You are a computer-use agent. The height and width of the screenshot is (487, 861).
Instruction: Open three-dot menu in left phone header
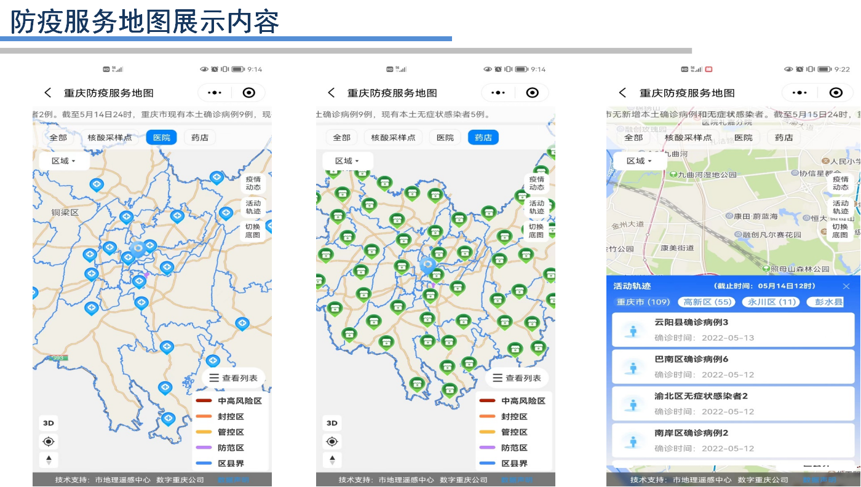tap(215, 93)
